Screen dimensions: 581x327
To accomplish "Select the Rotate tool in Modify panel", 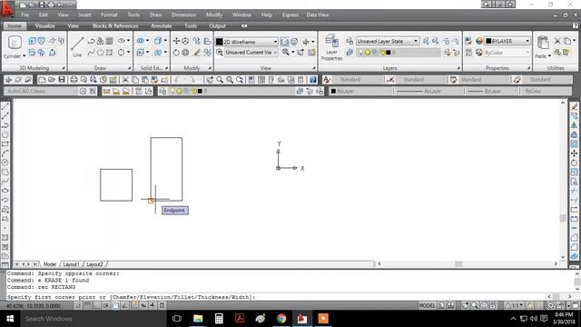I will [176, 53].
